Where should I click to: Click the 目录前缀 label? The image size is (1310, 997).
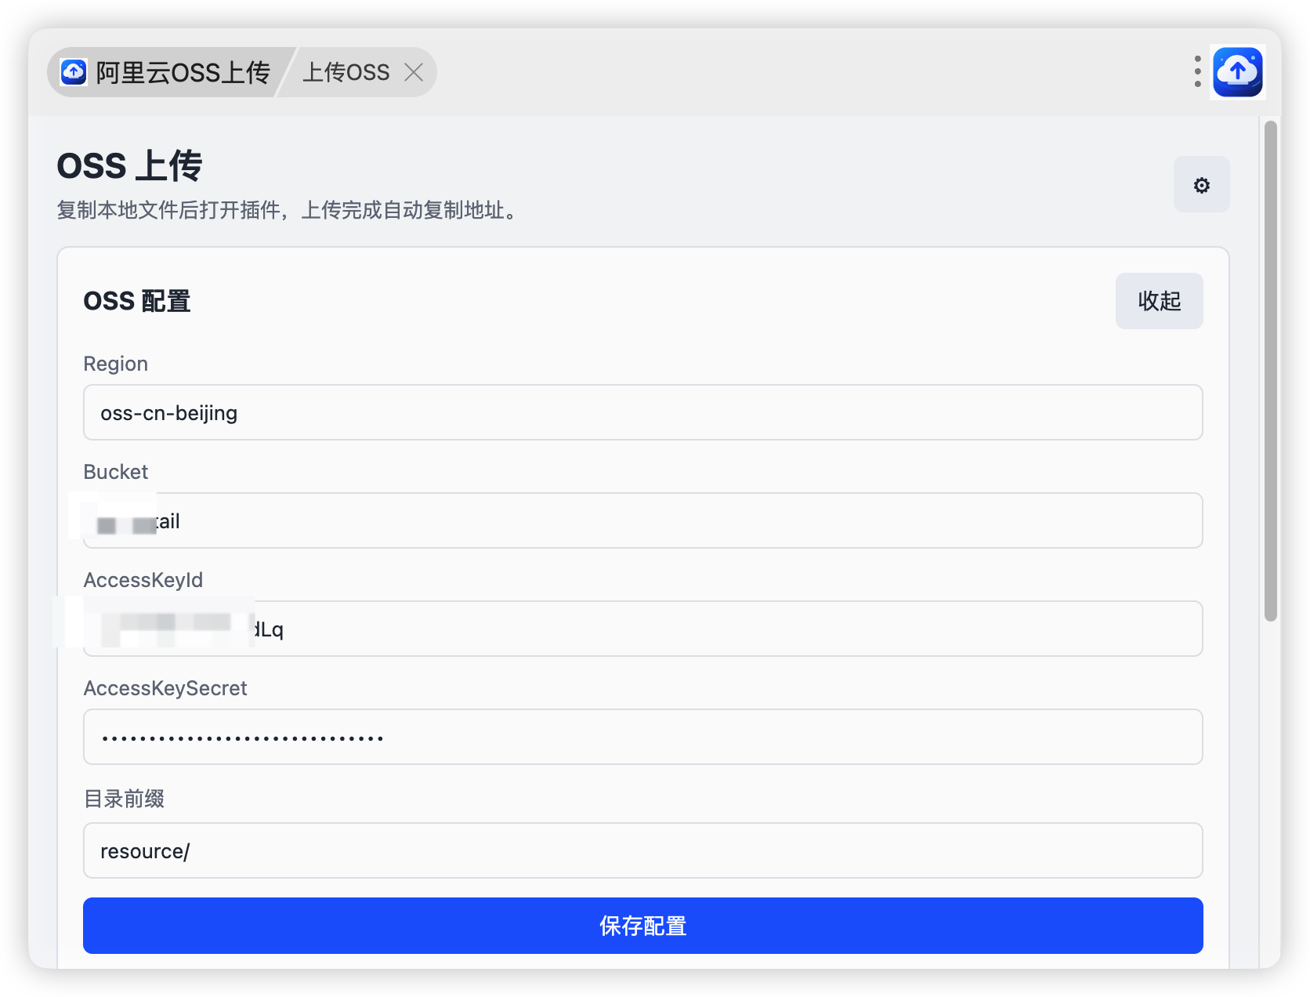point(124,799)
